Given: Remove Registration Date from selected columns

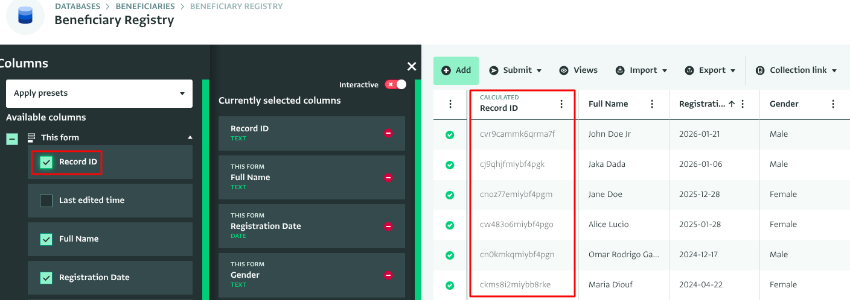Looking at the screenshot, I should point(388,227).
